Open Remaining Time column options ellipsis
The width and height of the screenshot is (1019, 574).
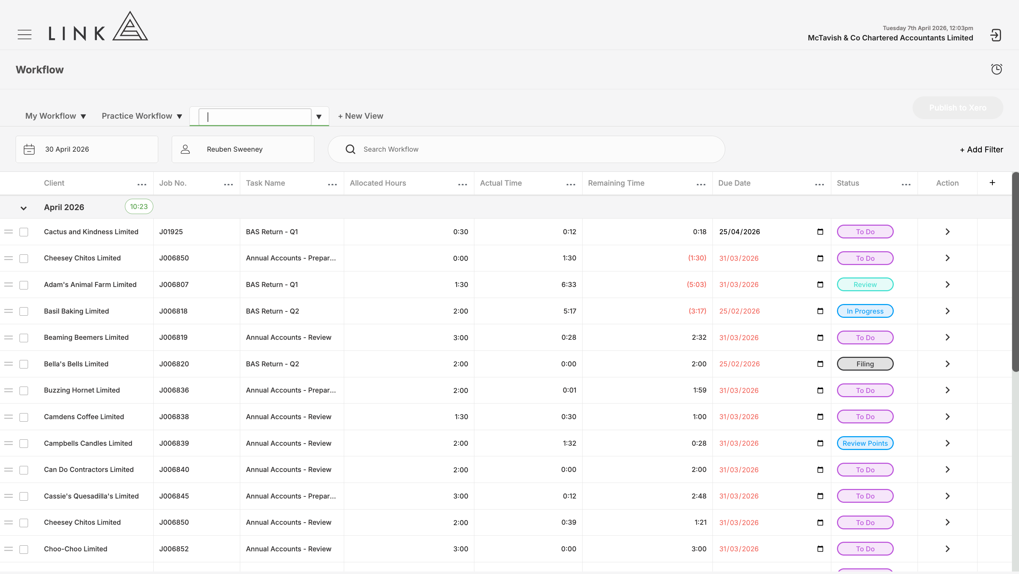tap(701, 185)
